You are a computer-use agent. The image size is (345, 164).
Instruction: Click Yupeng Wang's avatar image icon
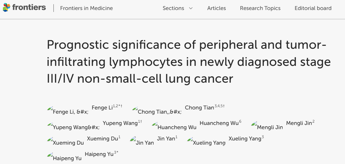(50, 124)
